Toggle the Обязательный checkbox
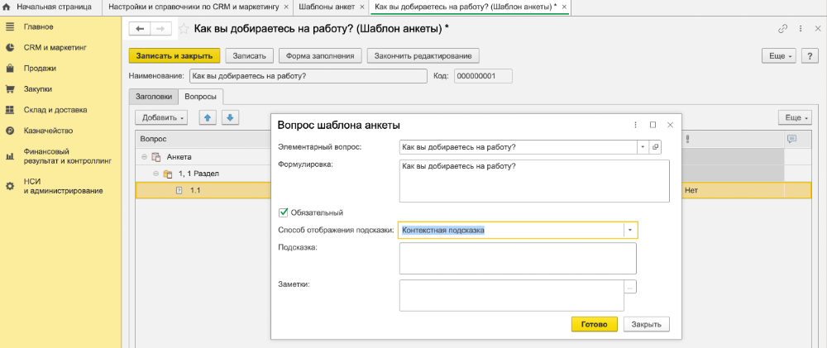The width and height of the screenshot is (827, 348). pyautogui.click(x=283, y=212)
